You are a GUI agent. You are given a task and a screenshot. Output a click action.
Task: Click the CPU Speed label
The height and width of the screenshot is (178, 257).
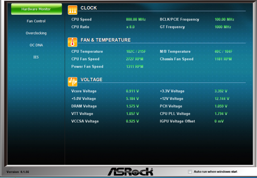click(82, 19)
